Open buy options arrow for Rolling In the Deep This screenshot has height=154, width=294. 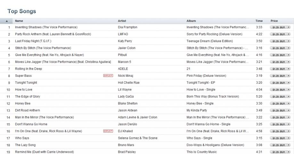[289, 69]
